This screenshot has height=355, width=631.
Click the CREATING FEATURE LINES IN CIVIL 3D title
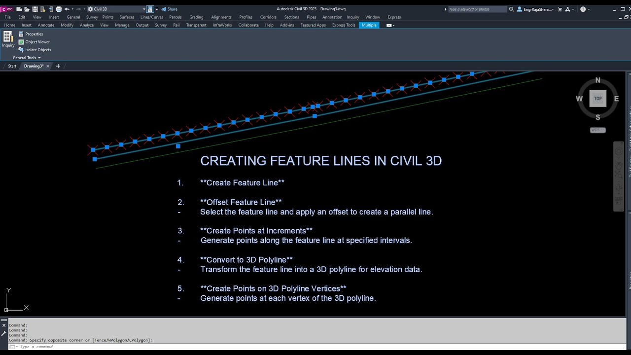click(x=321, y=161)
